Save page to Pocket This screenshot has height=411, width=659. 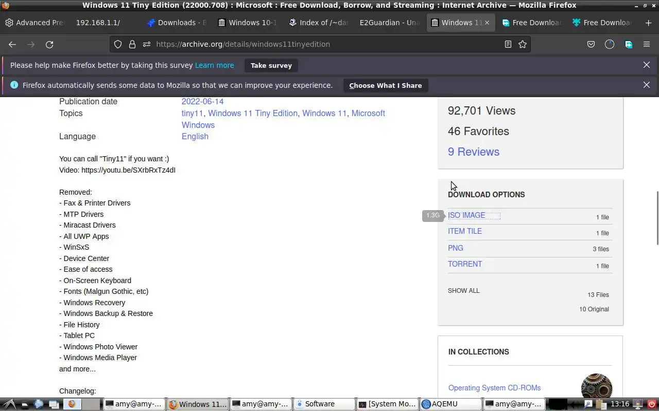(591, 44)
